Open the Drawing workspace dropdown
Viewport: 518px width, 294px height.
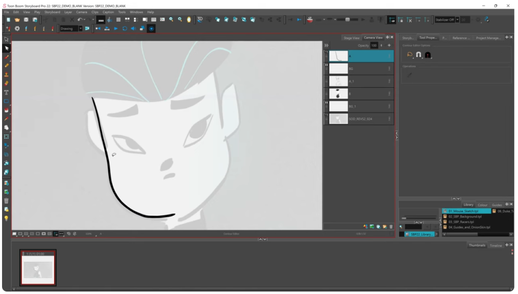[x=80, y=29]
